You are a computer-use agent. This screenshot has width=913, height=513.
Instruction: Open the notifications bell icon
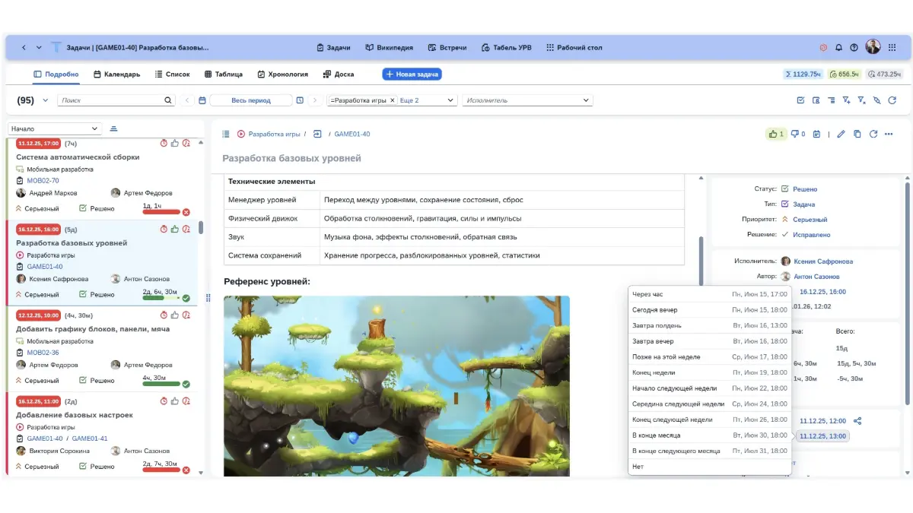tap(838, 47)
